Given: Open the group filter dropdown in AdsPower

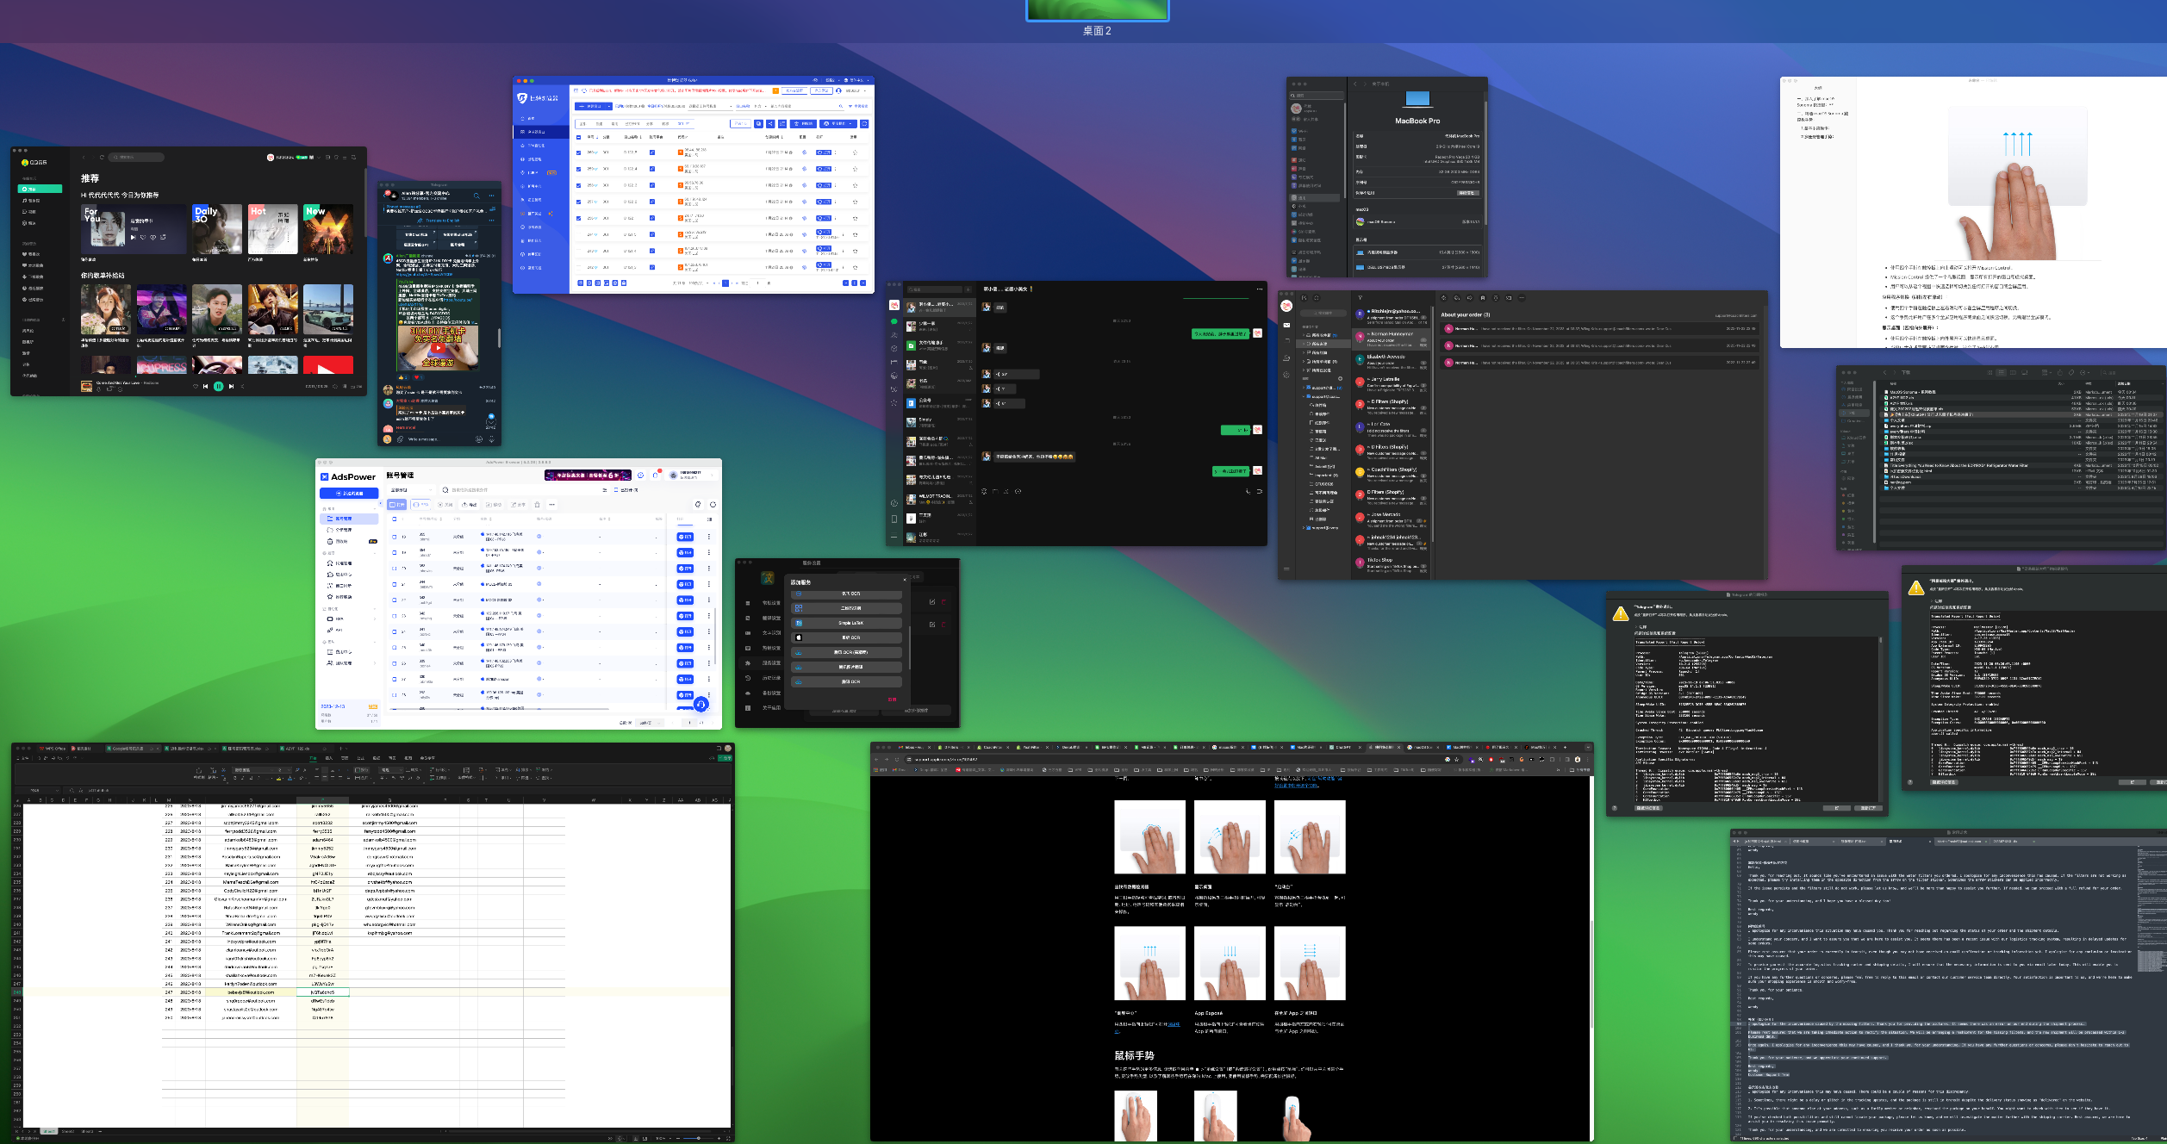Looking at the screenshot, I should coord(412,489).
